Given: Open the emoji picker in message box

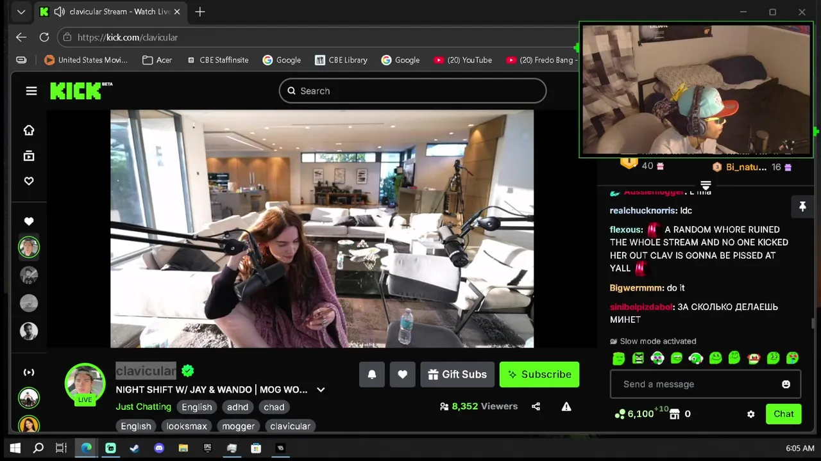Looking at the screenshot, I should (786, 384).
